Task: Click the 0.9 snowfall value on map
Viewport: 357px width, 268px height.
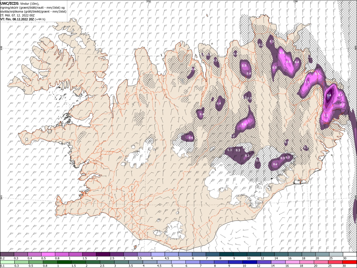Action: pos(288,62)
